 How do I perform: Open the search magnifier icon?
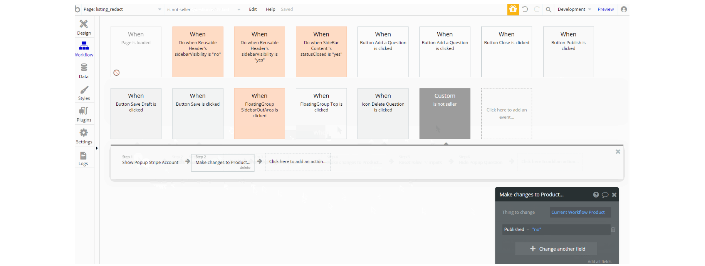click(x=549, y=10)
